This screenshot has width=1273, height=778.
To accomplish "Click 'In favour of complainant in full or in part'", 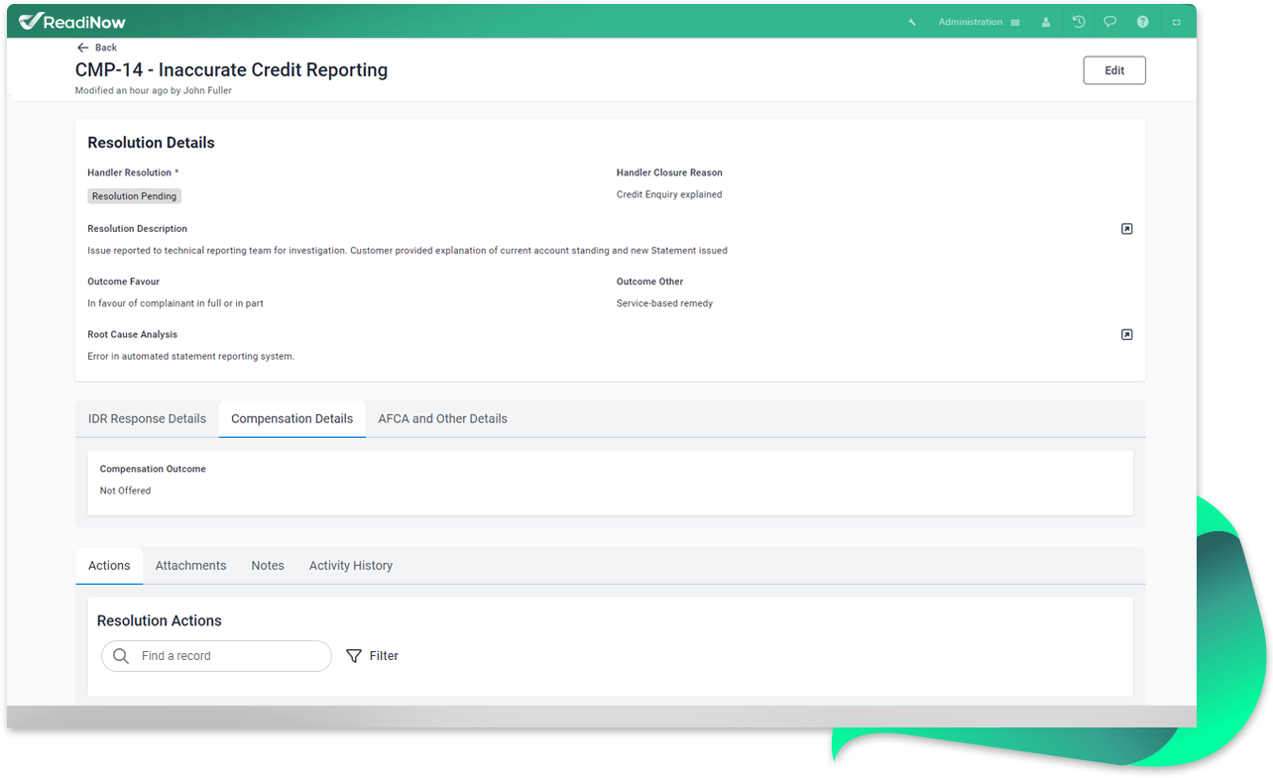I will [175, 304].
